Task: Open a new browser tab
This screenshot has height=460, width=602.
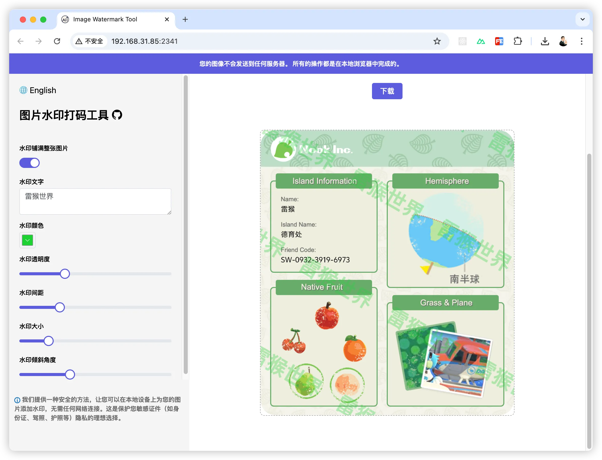Action: (185, 19)
